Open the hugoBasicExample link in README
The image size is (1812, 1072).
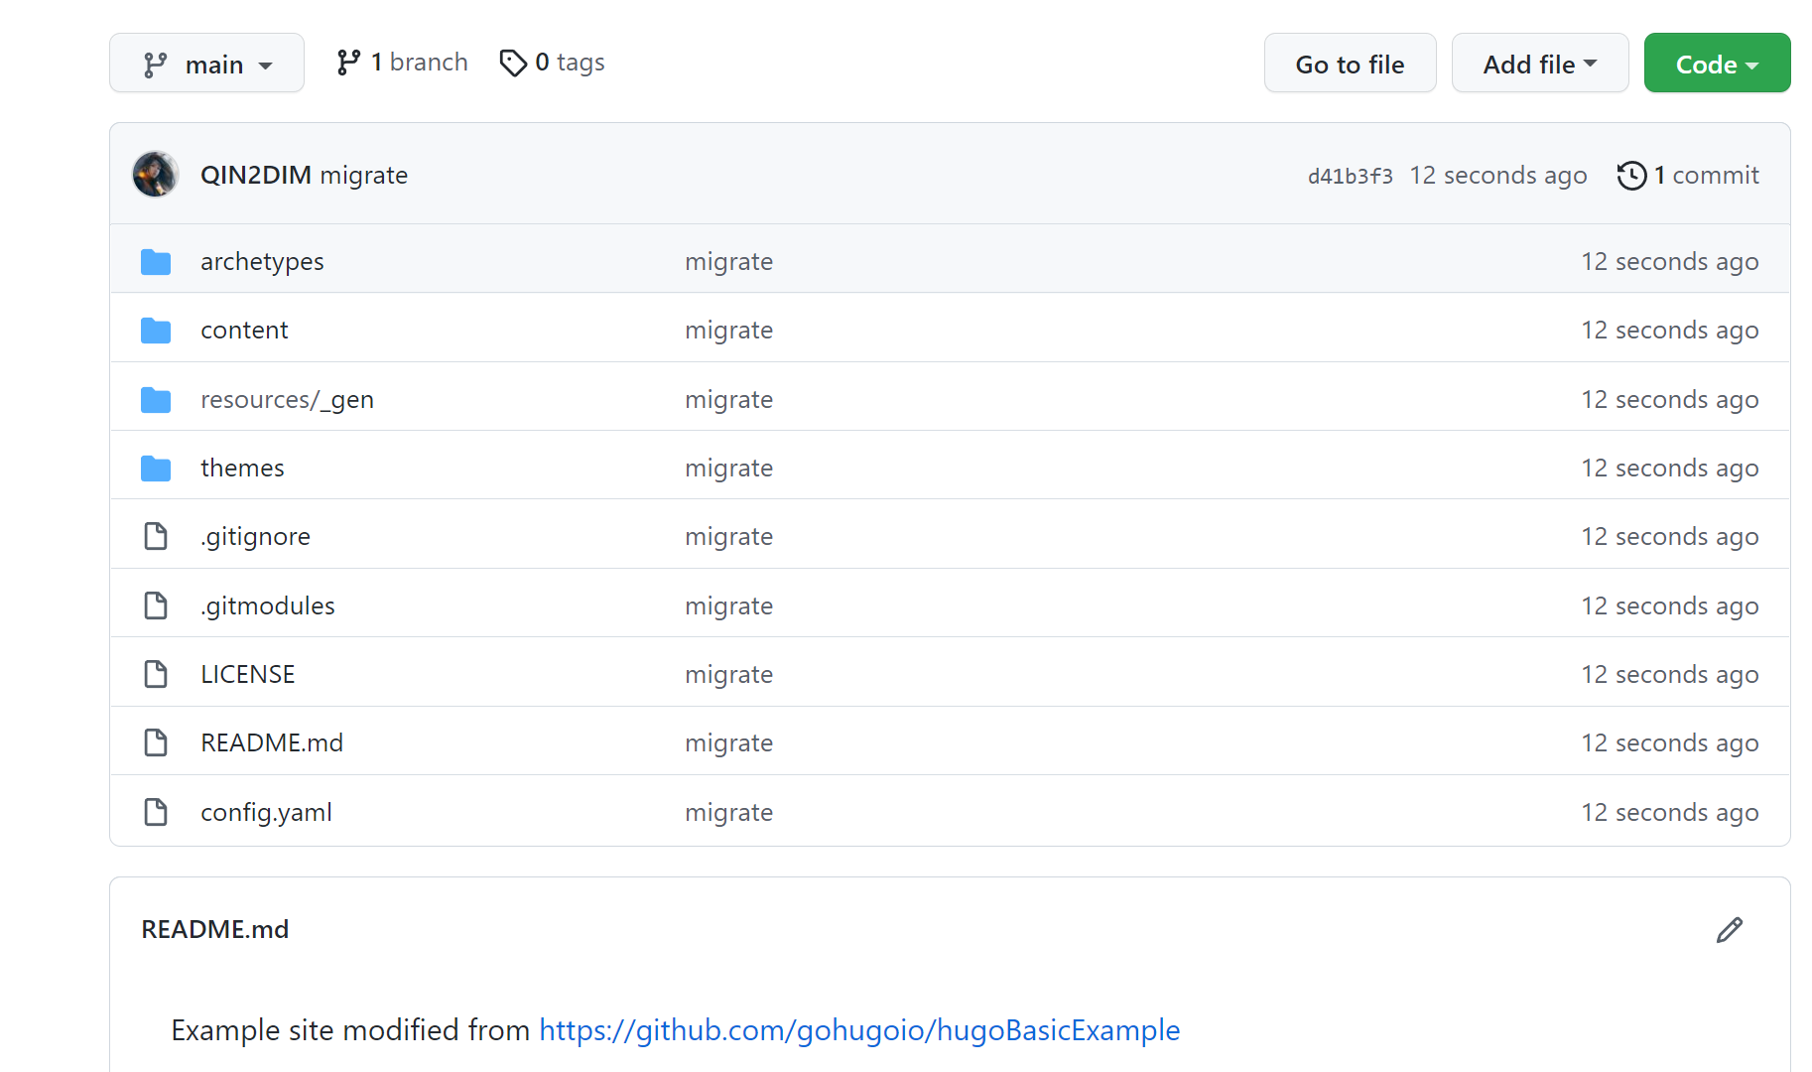[x=858, y=1030]
